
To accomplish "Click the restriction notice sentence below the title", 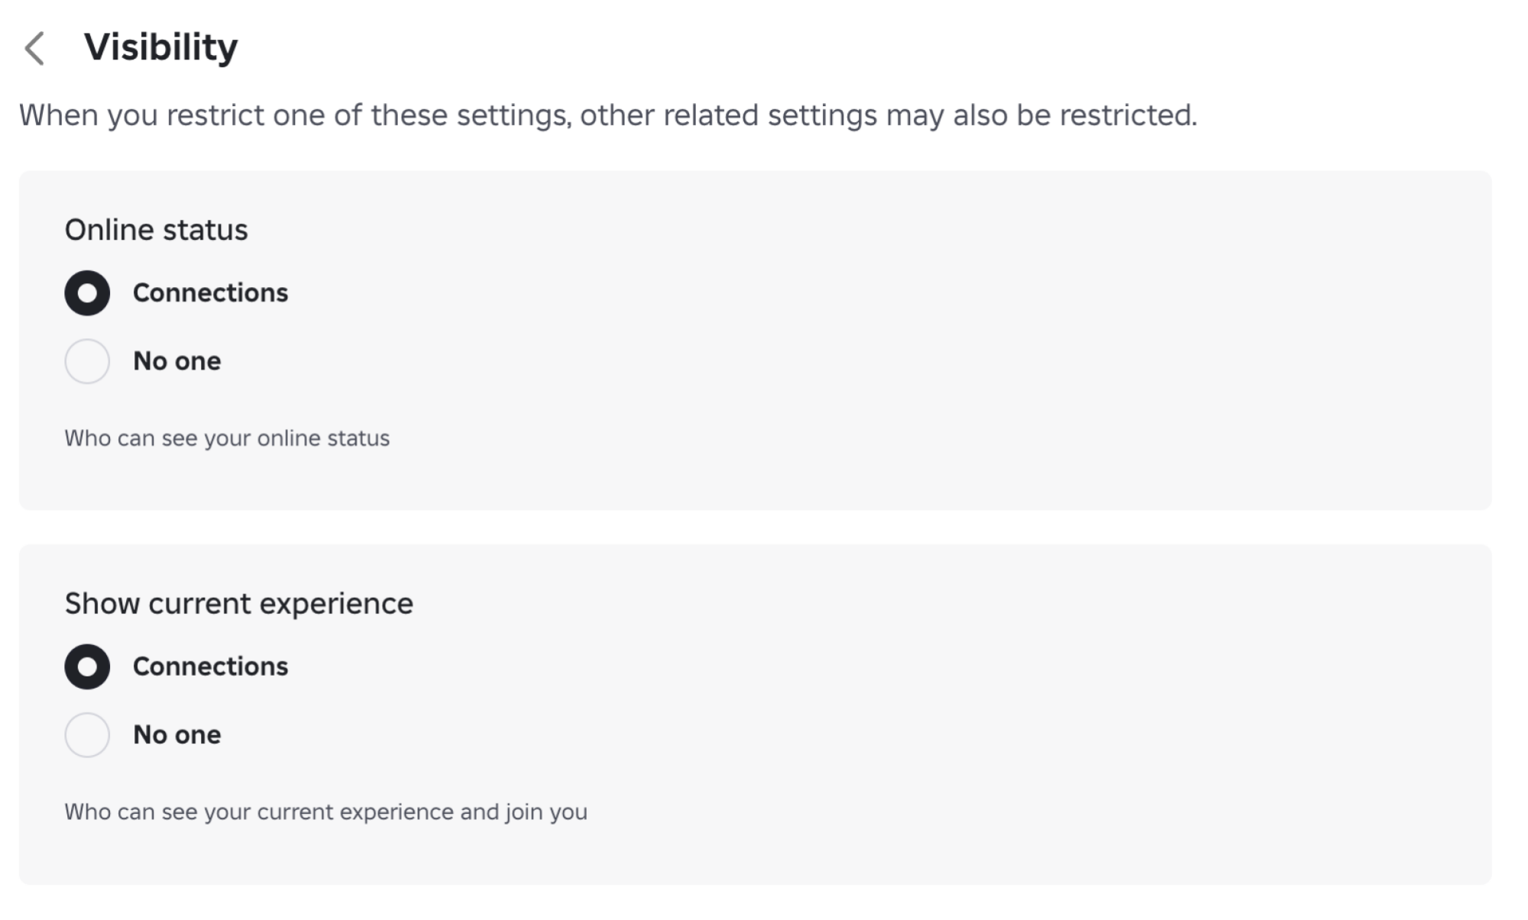I will (607, 115).
